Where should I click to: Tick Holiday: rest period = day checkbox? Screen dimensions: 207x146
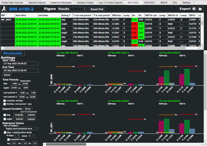click(x=4, y=104)
